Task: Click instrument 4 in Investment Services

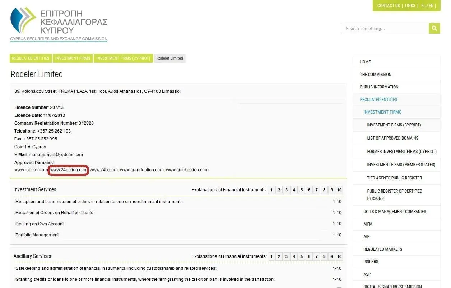Action: click(x=294, y=190)
